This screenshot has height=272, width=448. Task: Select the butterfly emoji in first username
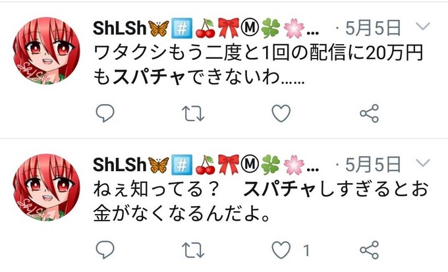click(x=159, y=28)
